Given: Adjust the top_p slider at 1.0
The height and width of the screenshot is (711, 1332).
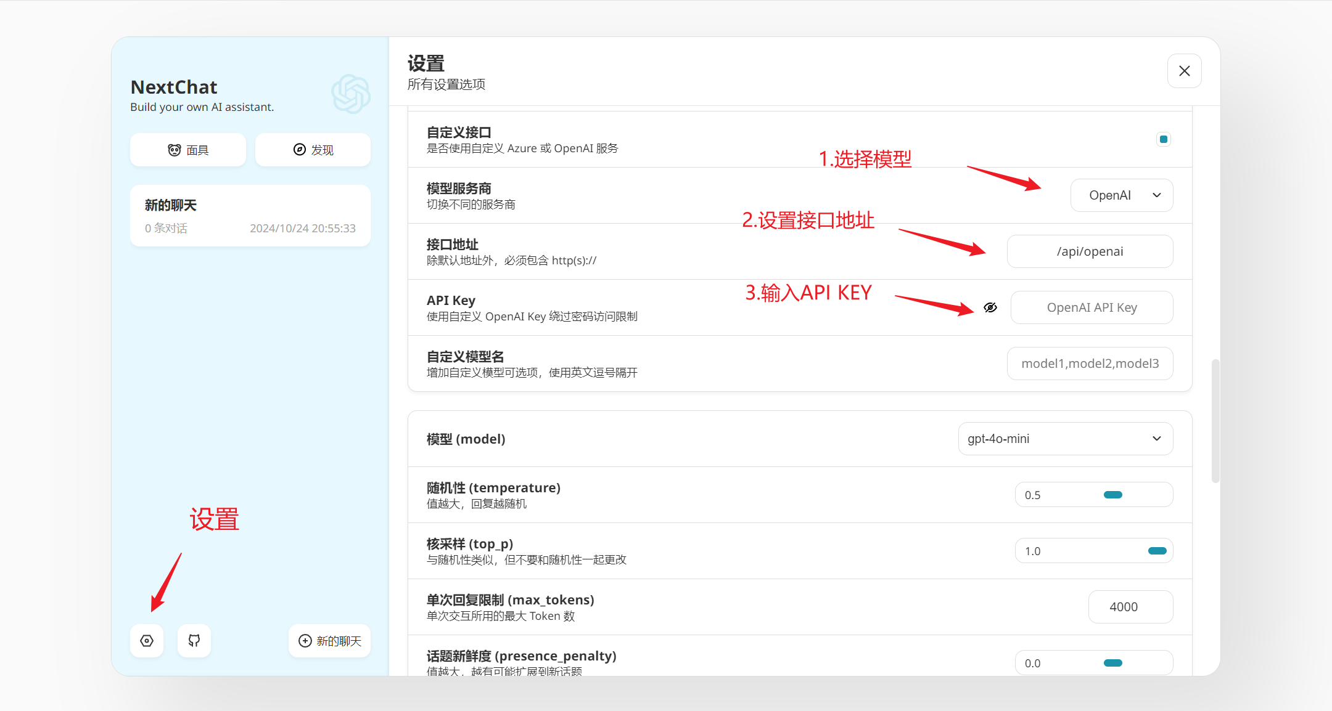Looking at the screenshot, I should click(1157, 551).
